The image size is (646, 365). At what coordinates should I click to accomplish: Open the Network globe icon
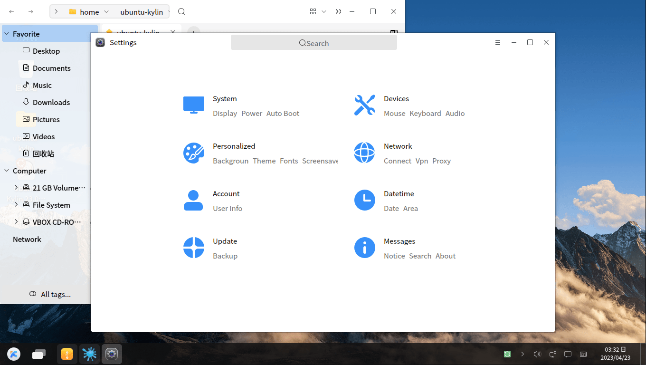click(364, 153)
